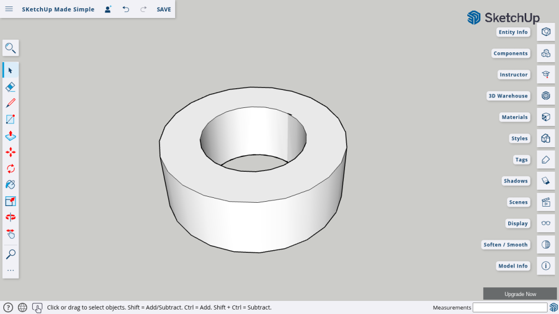Image resolution: width=559 pixels, height=314 pixels.
Task: Open the search magnifier at top left
Action: pyautogui.click(x=10, y=48)
